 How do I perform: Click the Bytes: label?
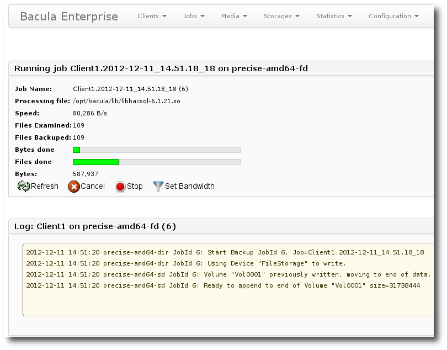click(x=26, y=174)
